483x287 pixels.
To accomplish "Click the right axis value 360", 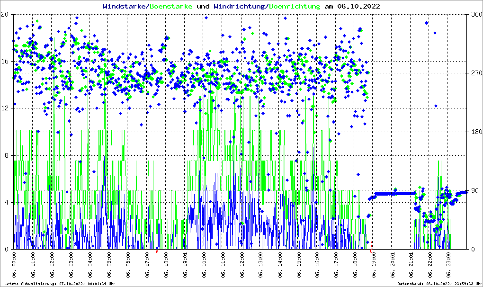I will point(476,14).
